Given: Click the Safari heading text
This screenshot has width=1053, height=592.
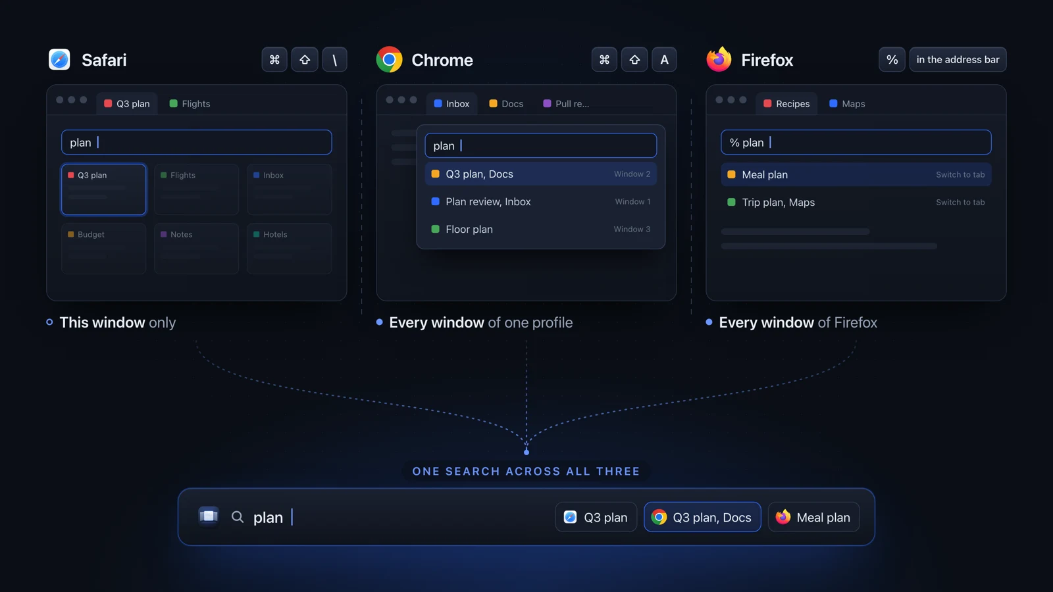Looking at the screenshot, I should 104,60.
